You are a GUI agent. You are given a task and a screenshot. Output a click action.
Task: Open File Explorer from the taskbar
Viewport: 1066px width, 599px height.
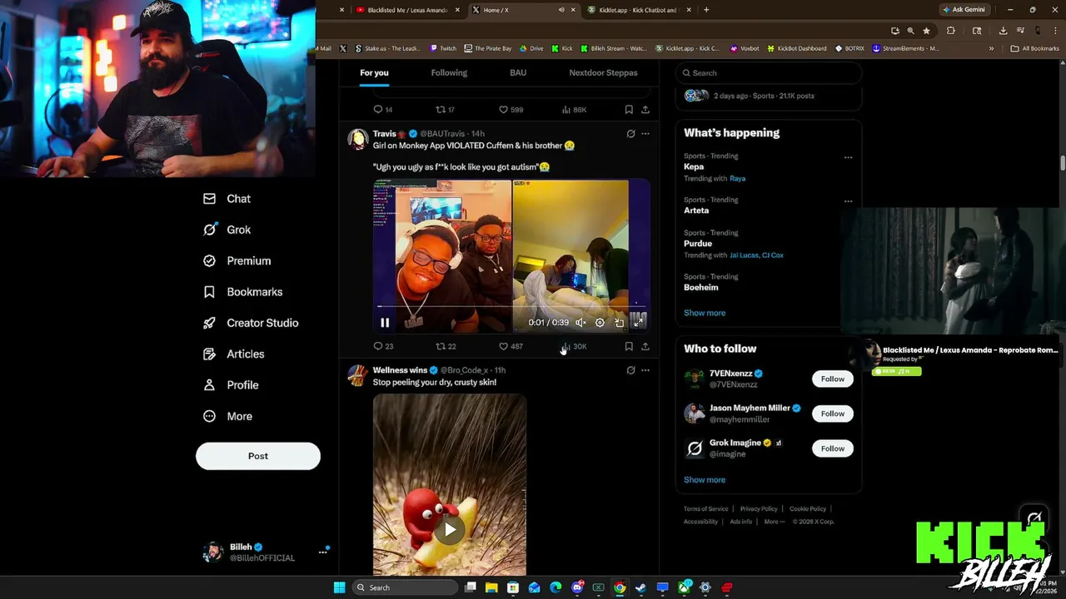click(x=491, y=587)
